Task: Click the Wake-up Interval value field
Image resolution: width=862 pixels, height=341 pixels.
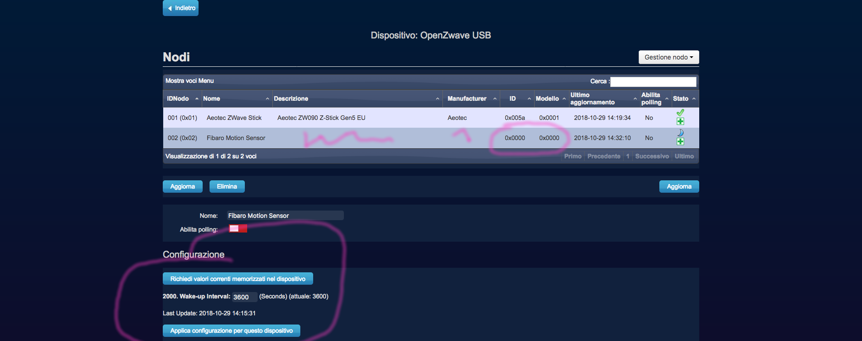Action: coord(244,297)
